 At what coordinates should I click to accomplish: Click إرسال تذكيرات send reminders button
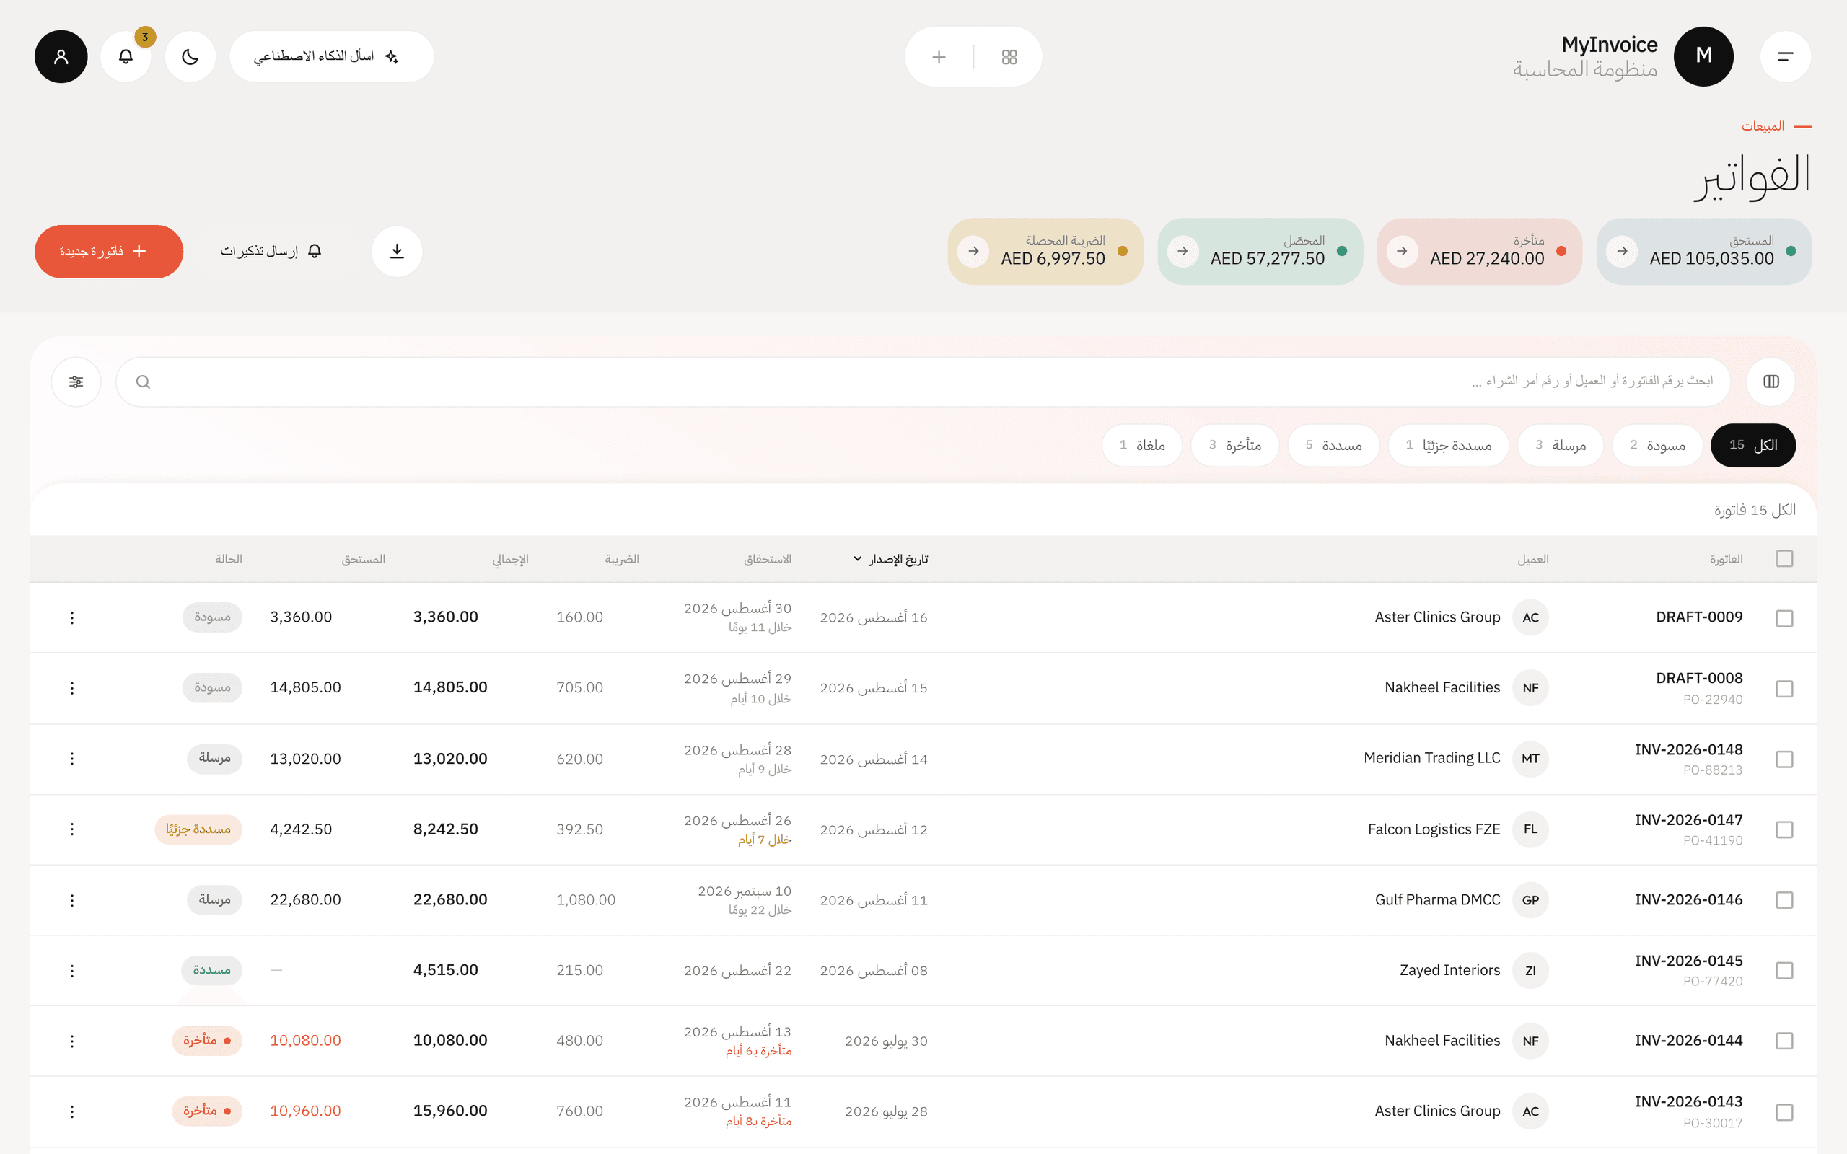[272, 251]
